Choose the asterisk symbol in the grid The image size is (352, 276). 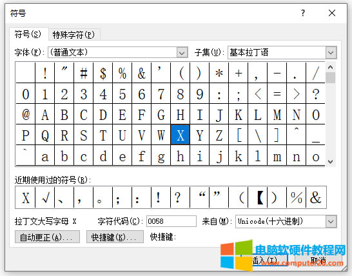coord(219,73)
